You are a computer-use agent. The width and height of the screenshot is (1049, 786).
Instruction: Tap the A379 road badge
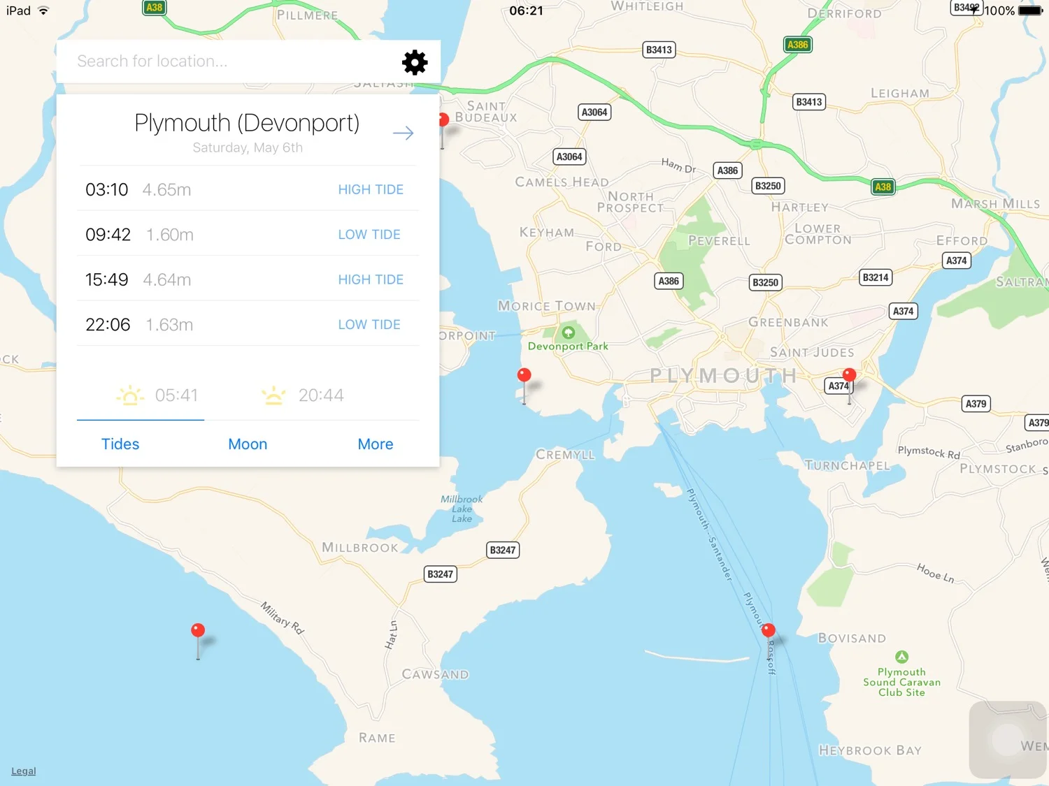coord(976,404)
